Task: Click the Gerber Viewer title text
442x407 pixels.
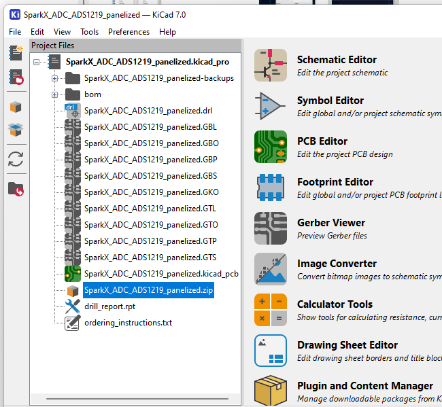Action: click(331, 223)
